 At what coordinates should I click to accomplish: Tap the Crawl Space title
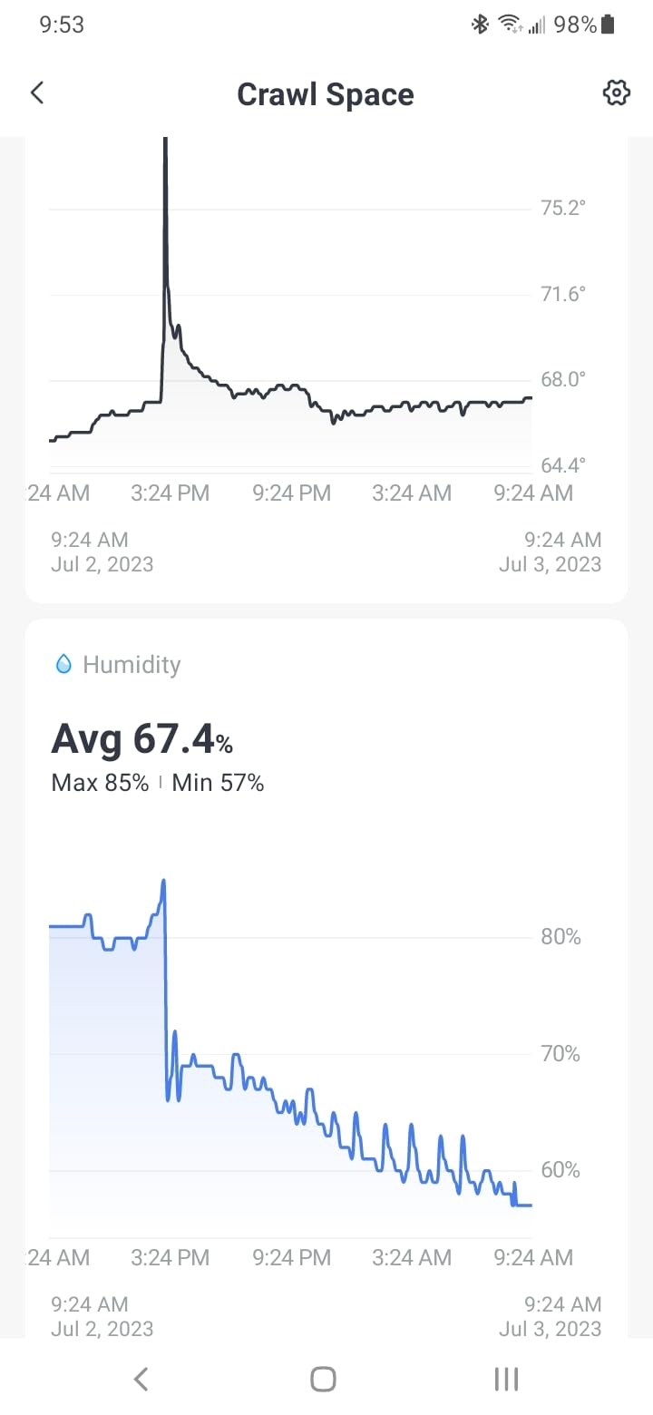pos(326,94)
